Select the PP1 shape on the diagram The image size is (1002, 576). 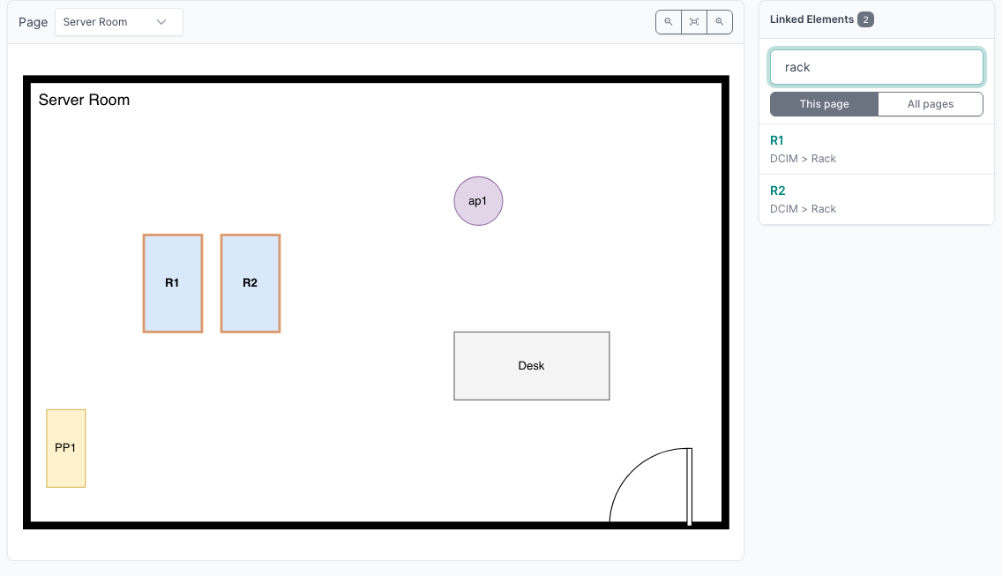(x=66, y=448)
